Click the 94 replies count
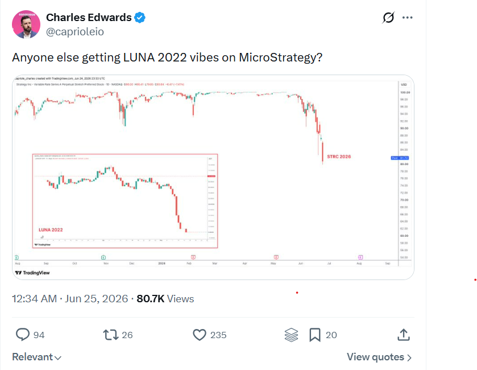477x370 pixels. 39,335
